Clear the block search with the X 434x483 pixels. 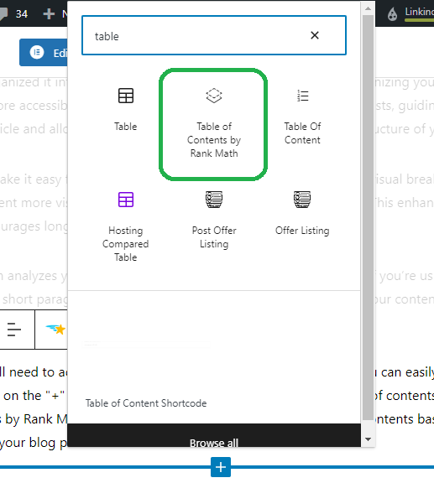315,35
